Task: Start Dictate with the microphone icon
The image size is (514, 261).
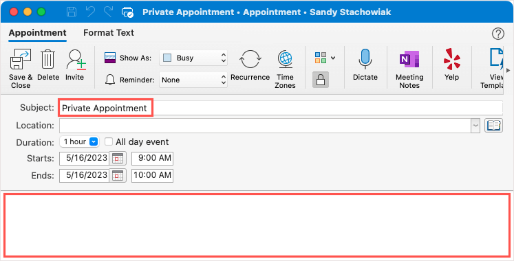Action: 365,60
